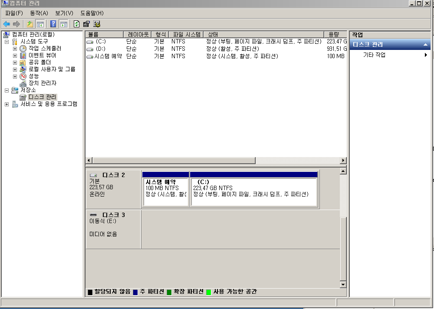This screenshot has height=309, width=434.
Task: Open the 보기(V) menu
Action: point(64,13)
